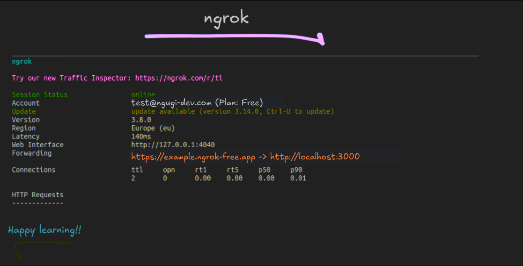Click the Connections label
This screenshot has height=266, width=523.
(33, 170)
